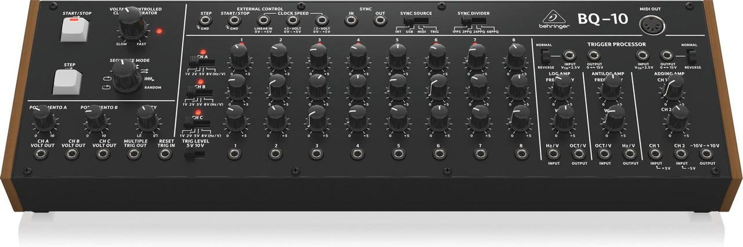Click the step 3 trigger jack
This screenshot has width=743, height=247.
(x=316, y=154)
